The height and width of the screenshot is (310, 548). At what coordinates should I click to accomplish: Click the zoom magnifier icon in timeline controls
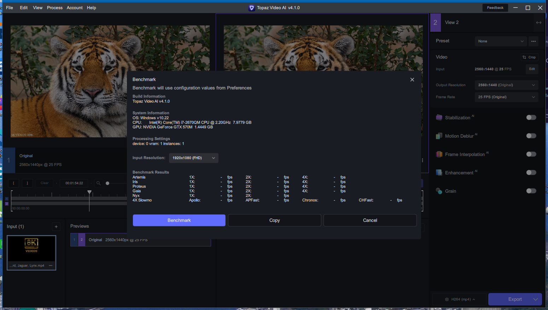click(99, 183)
